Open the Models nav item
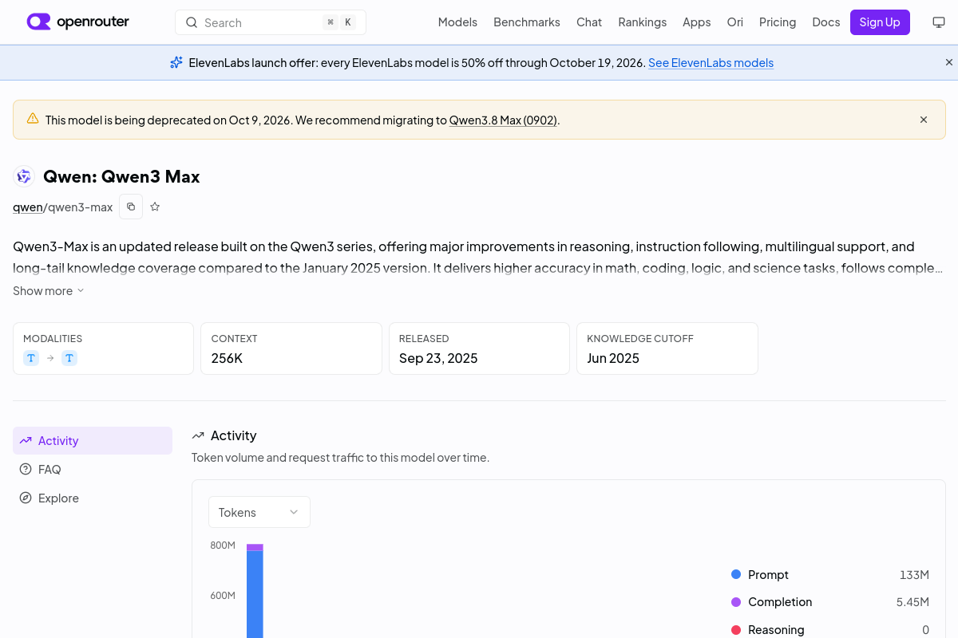 (457, 22)
